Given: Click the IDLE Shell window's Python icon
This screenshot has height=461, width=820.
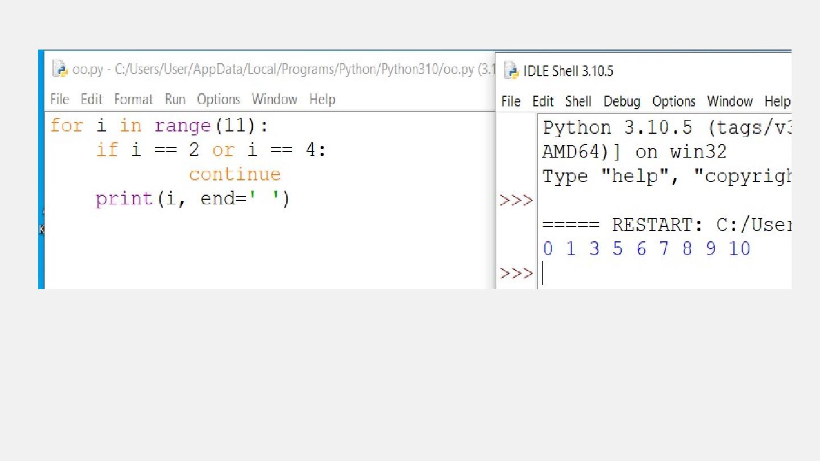Looking at the screenshot, I should (x=511, y=71).
